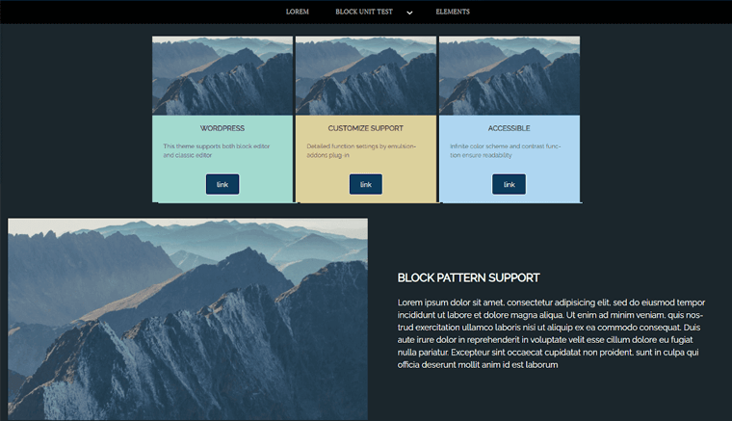The image size is (732, 421).
Task: Click the Lorem ipsum paragraph text
Action: [x=551, y=333]
